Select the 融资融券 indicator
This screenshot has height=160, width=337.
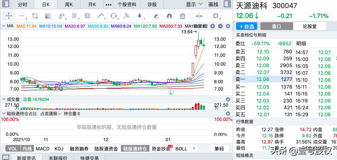79,148
